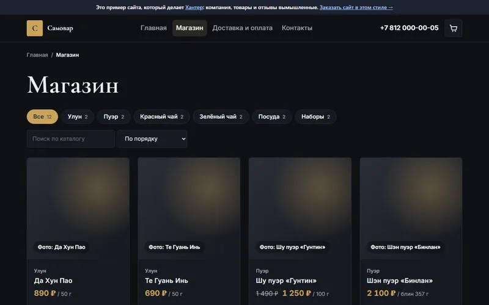Viewport: 489px width, 305px height.
Task: Click the Самовар logo square
Action: [x=35, y=28]
